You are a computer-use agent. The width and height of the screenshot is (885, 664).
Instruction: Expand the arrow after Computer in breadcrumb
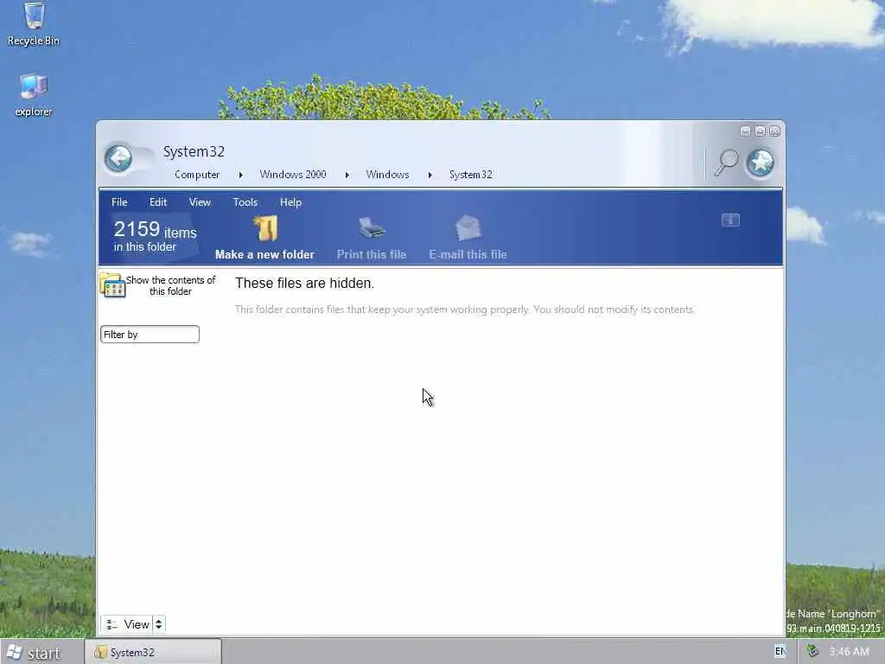click(x=241, y=175)
